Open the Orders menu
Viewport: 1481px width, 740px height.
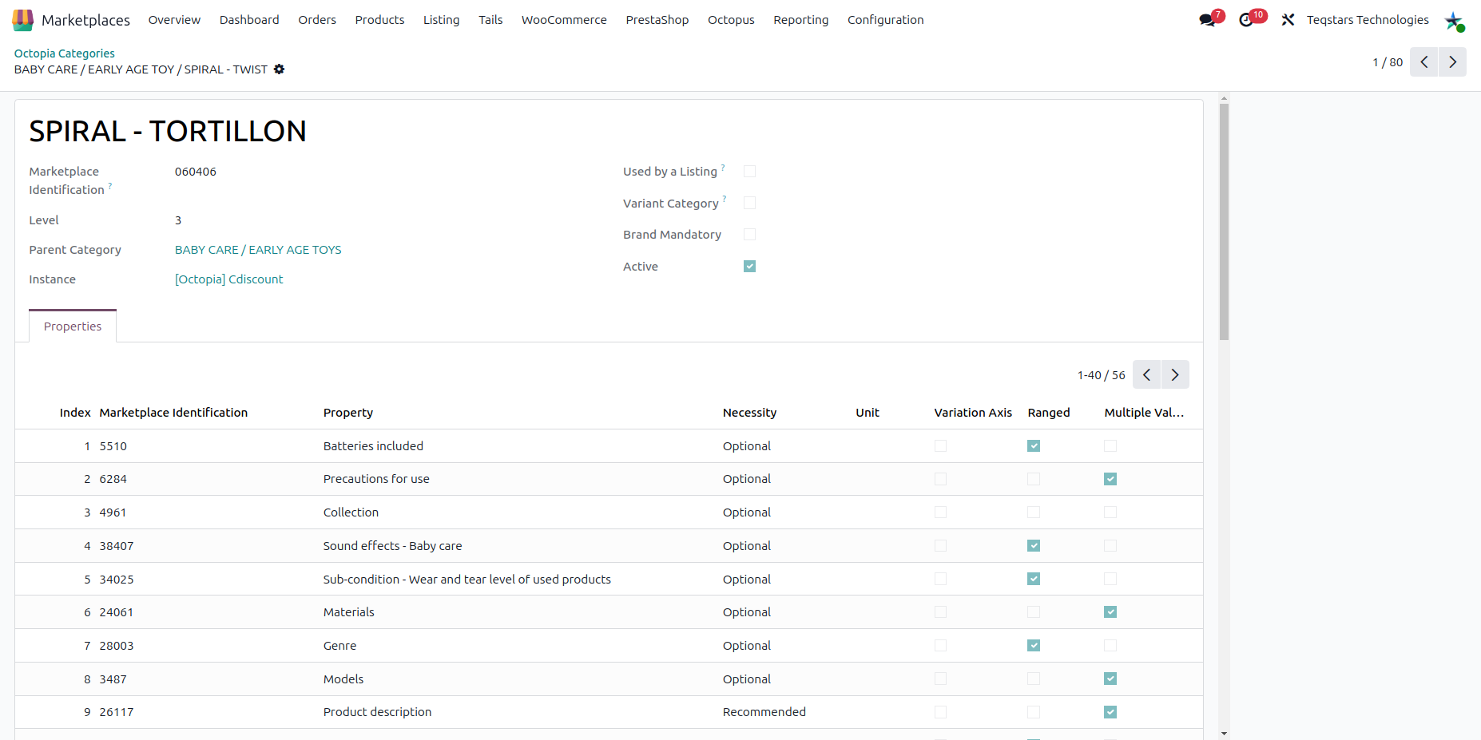(x=317, y=20)
